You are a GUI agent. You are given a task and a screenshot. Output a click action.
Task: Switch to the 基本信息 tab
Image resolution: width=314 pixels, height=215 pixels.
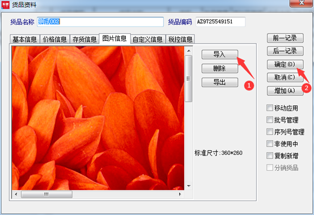click(24, 39)
